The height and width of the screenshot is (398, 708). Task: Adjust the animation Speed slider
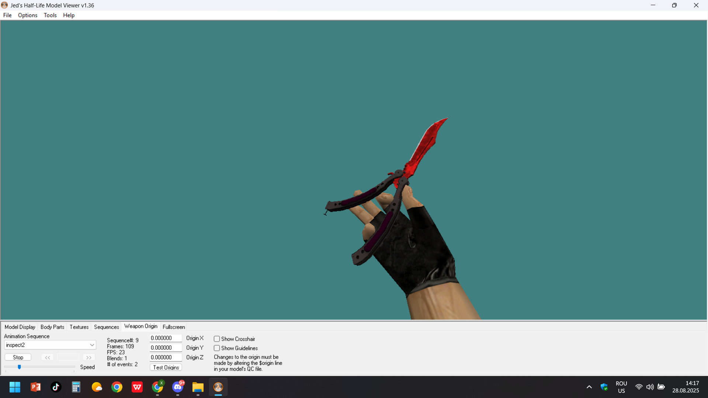19,367
